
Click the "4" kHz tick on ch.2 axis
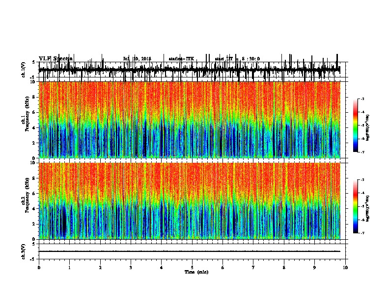tap(34, 209)
